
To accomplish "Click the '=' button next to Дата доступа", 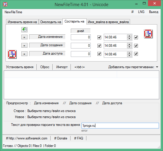I will coord(24,54).
